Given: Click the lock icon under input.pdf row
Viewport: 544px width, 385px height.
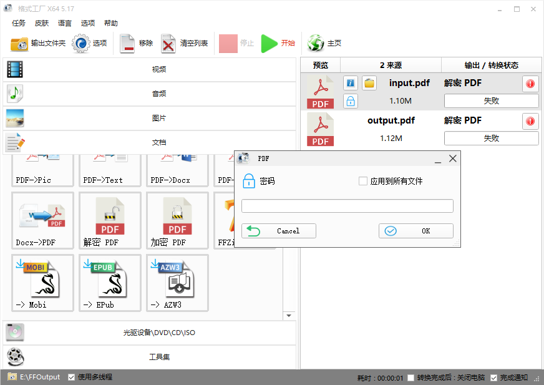Looking at the screenshot, I should point(350,100).
